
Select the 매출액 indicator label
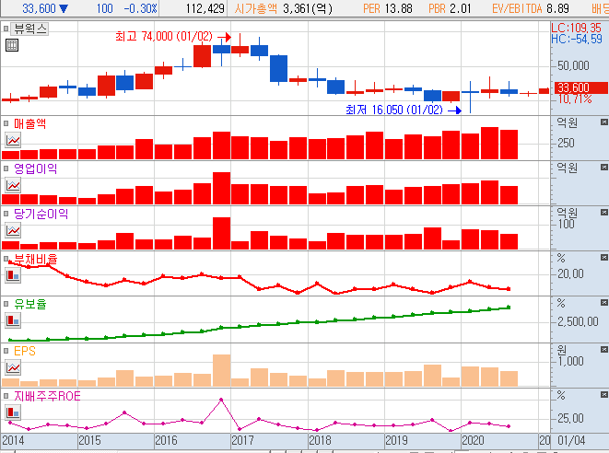click(29, 123)
